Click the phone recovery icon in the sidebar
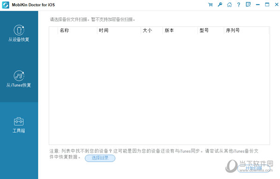280x179 pixels. point(19,30)
